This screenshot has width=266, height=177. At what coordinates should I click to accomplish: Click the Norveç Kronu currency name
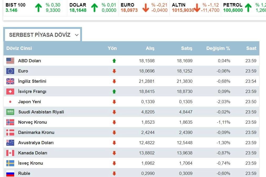pyautogui.click(x=33, y=122)
